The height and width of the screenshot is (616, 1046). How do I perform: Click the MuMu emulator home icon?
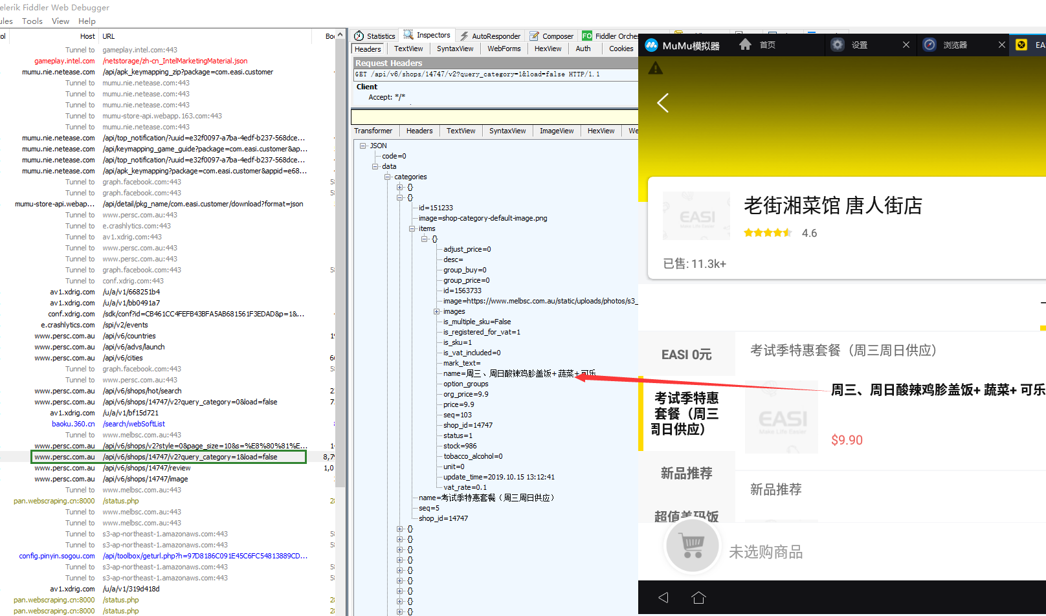point(746,44)
